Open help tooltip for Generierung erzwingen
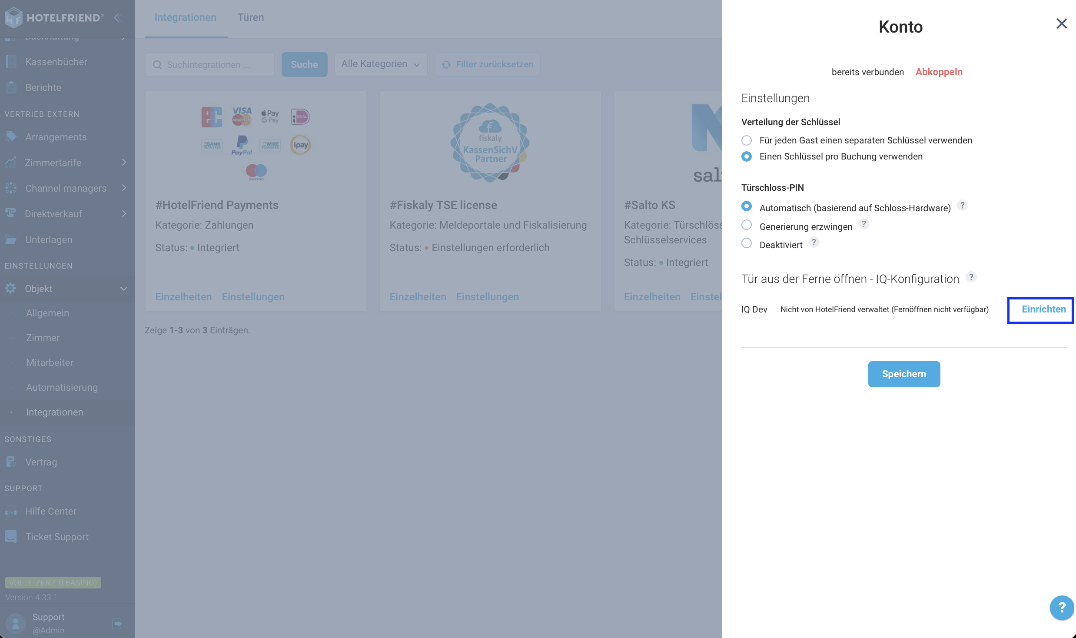 (864, 224)
